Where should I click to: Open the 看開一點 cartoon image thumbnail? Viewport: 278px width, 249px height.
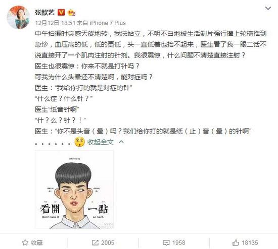click(74, 190)
